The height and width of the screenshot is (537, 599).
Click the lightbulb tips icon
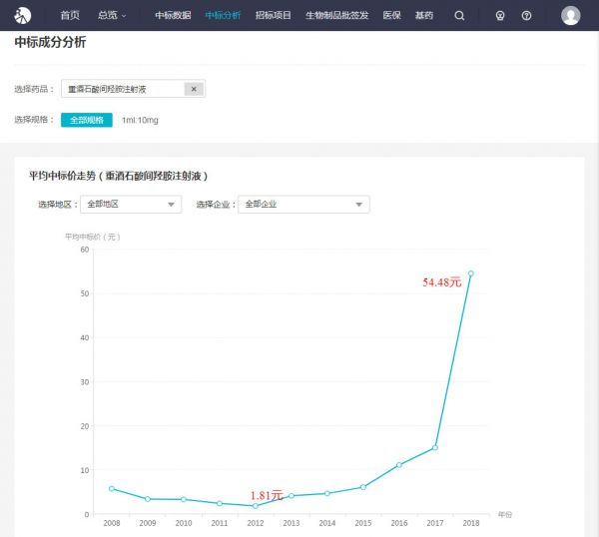[500, 16]
